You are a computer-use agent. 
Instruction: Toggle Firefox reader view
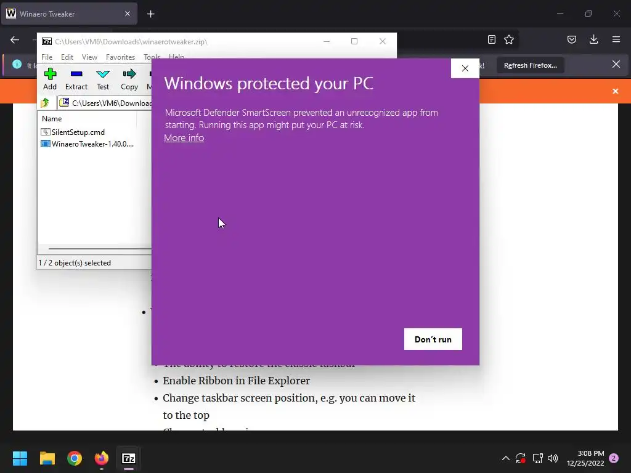pos(491,39)
